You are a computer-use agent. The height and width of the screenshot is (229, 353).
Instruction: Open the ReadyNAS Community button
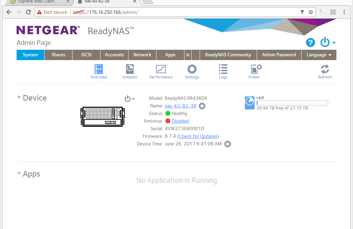tap(228, 55)
